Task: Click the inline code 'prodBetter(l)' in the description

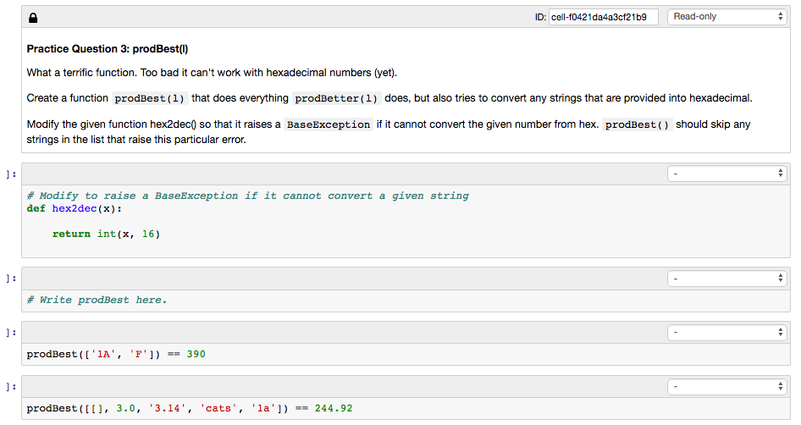Action: point(336,98)
